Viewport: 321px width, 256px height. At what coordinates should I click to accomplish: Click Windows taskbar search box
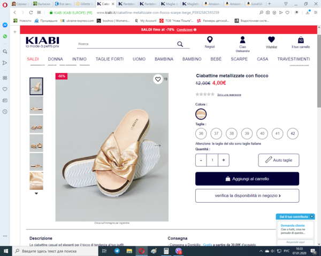point(55,251)
